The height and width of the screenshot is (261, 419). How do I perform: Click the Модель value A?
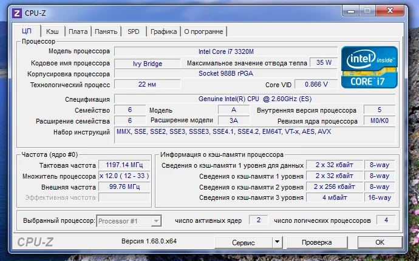[x=234, y=110]
